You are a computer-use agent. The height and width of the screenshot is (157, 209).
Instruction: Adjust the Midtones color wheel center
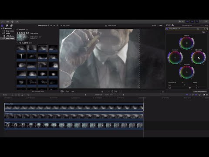point(187,72)
